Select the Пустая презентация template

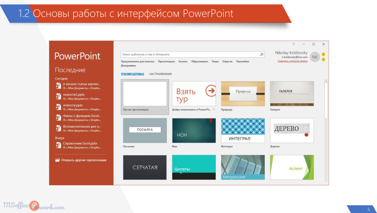click(145, 97)
